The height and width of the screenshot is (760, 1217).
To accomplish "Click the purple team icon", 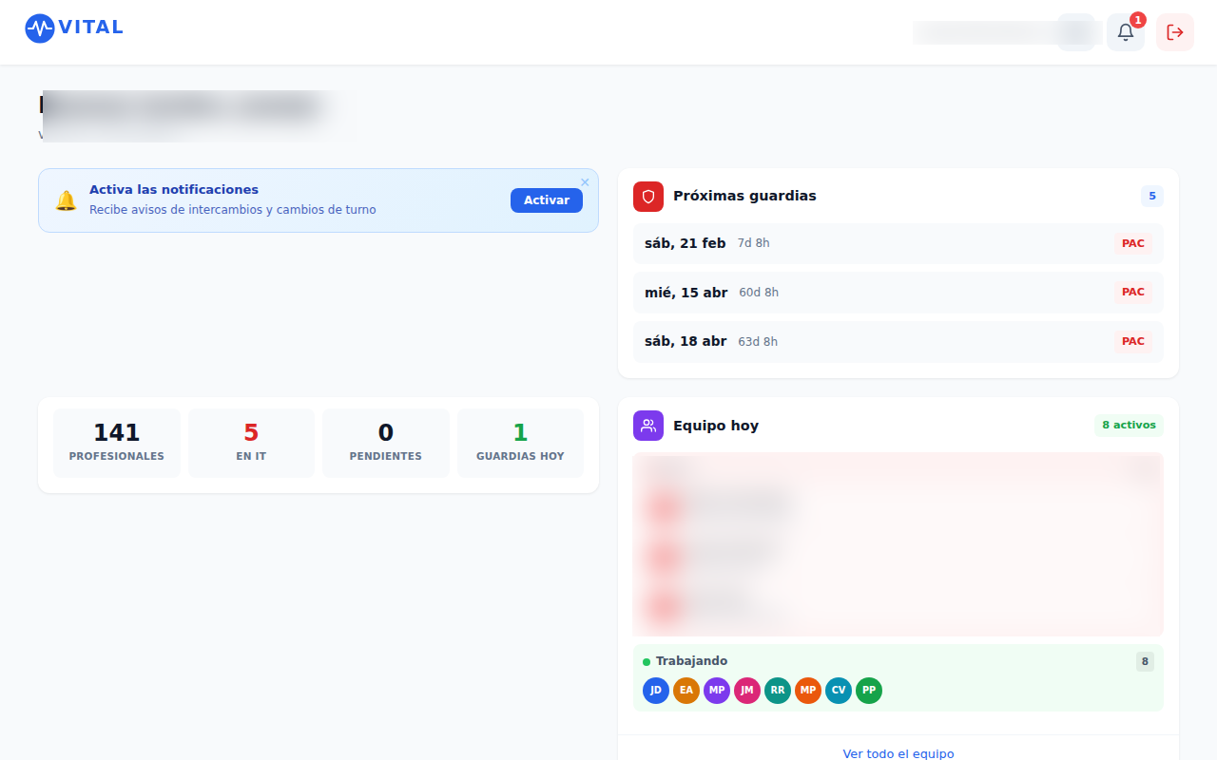I will click(648, 426).
